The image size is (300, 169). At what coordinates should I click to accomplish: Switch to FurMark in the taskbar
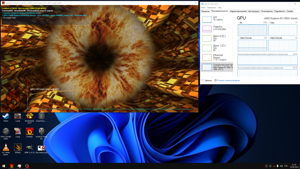[12, 166]
